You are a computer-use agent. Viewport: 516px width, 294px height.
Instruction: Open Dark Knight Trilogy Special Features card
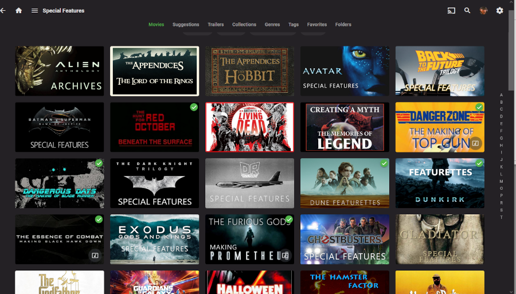point(155,183)
